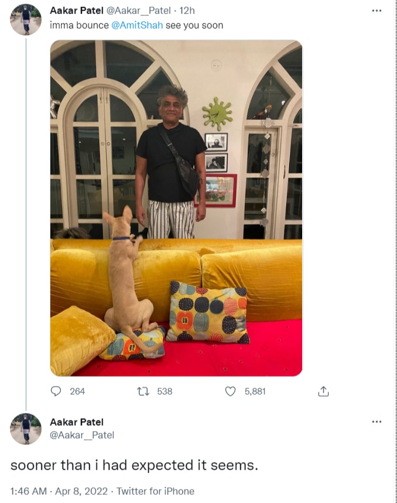
Task: Open the three-dot menu on reply tweet
Action: tap(377, 422)
